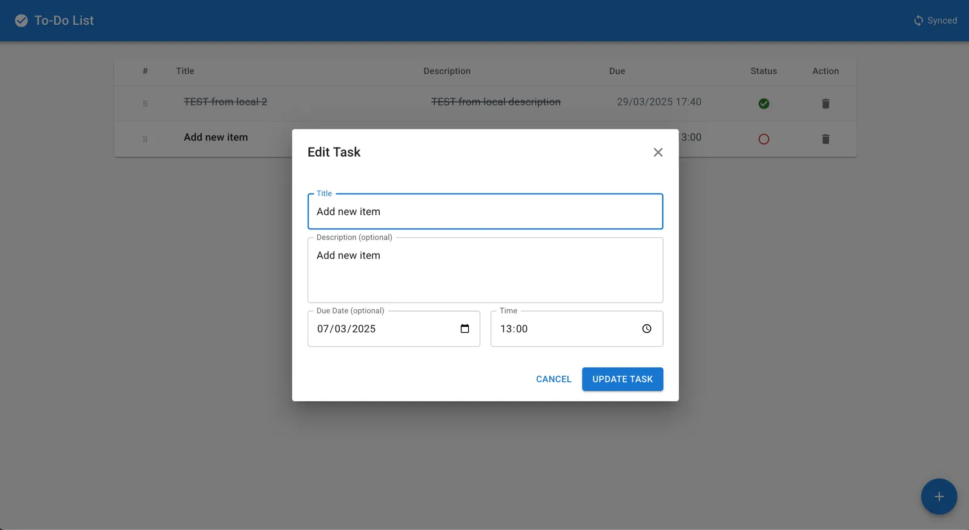Click the Title column header

[185, 71]
